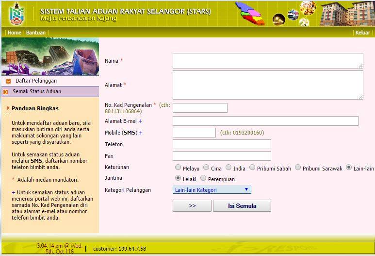Click the Kategori Pelanggan label

pos(128,190)
